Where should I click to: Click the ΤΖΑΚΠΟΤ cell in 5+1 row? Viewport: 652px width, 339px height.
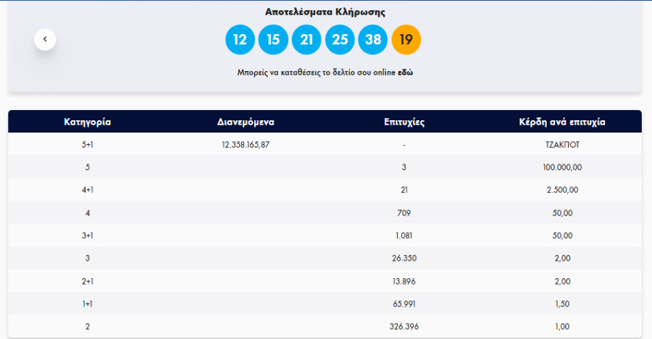(562, 144)
